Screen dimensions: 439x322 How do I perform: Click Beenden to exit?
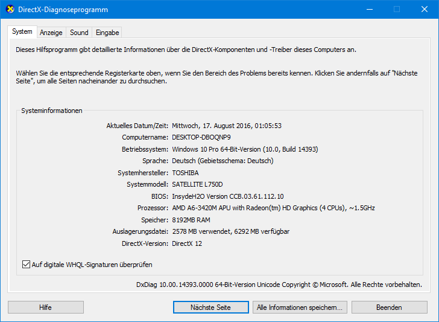tap(389, 308)
